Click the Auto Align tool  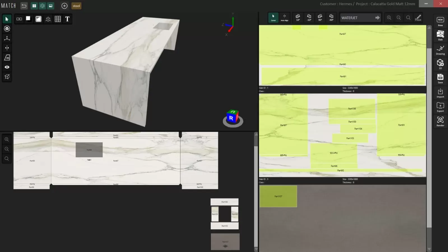(284, 18)
